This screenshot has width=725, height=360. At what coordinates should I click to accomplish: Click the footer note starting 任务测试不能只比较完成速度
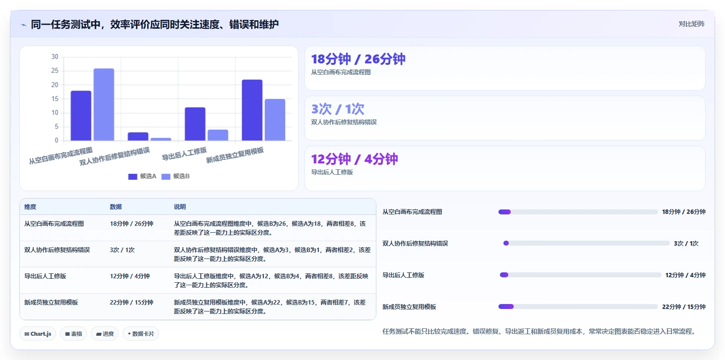[539, 331]
